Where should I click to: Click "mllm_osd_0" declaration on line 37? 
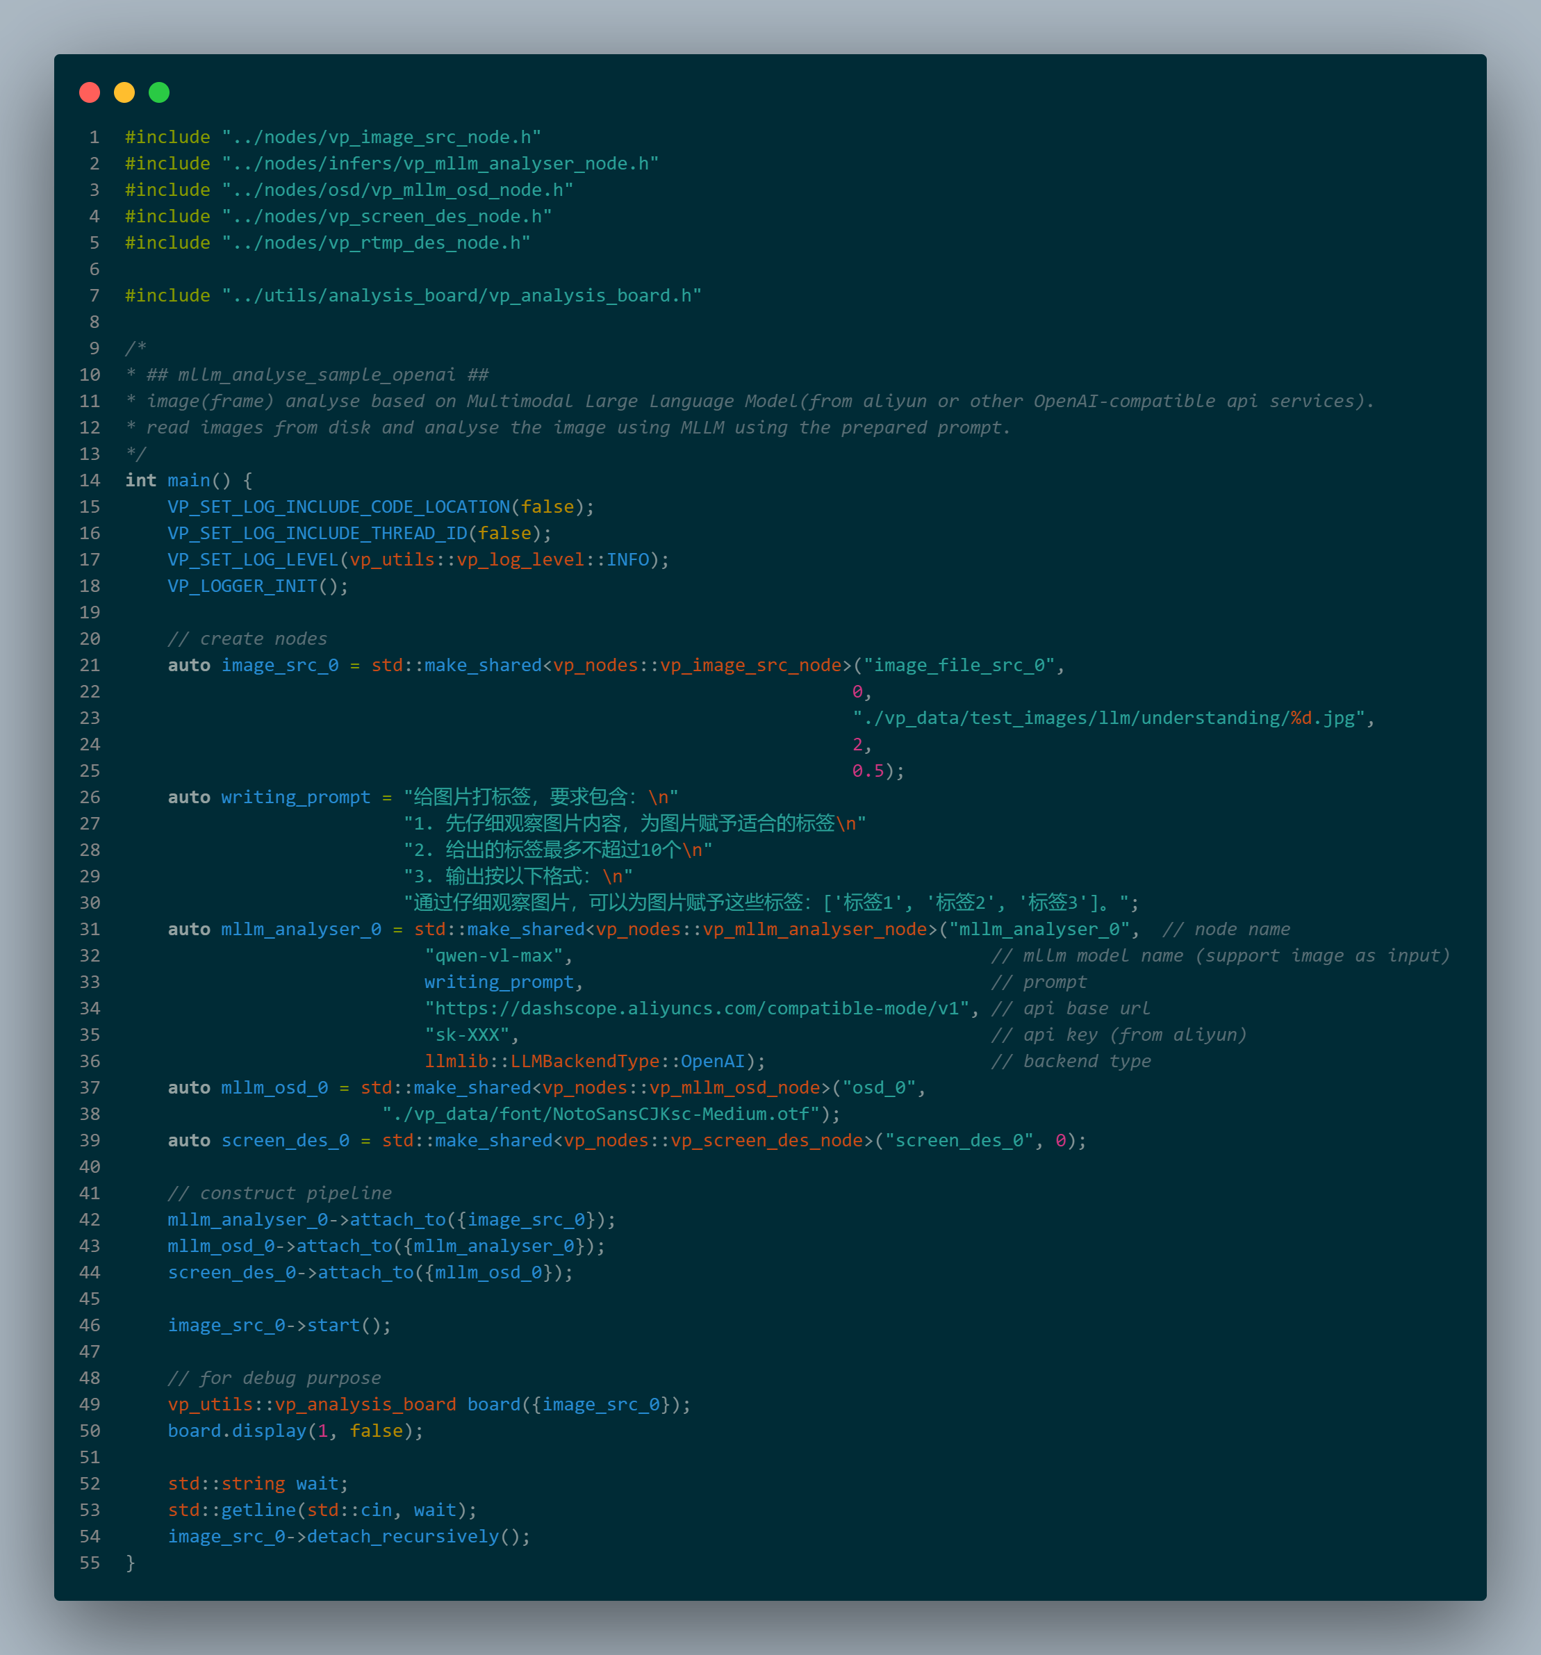click(x=274, y=1088)
